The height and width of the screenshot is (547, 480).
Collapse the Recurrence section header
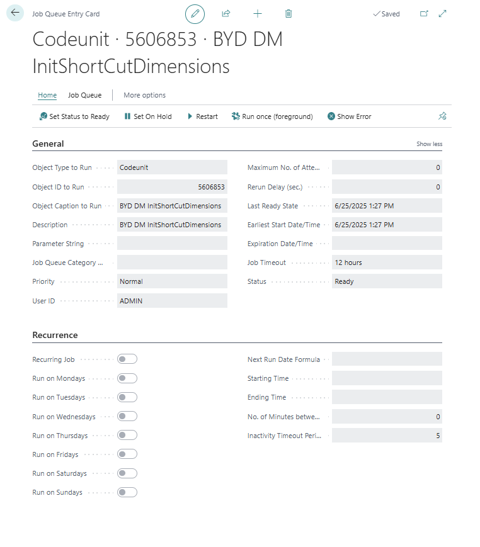[x=55, y=335]
